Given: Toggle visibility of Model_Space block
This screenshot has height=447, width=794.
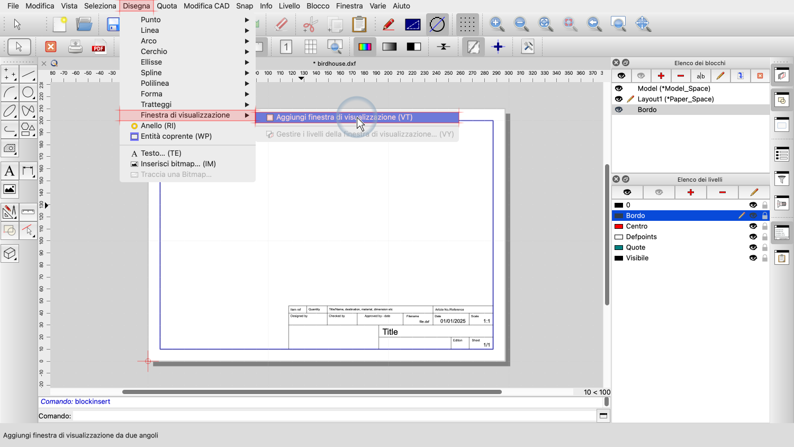Looking at the screenshot, I should coord(619,88).
